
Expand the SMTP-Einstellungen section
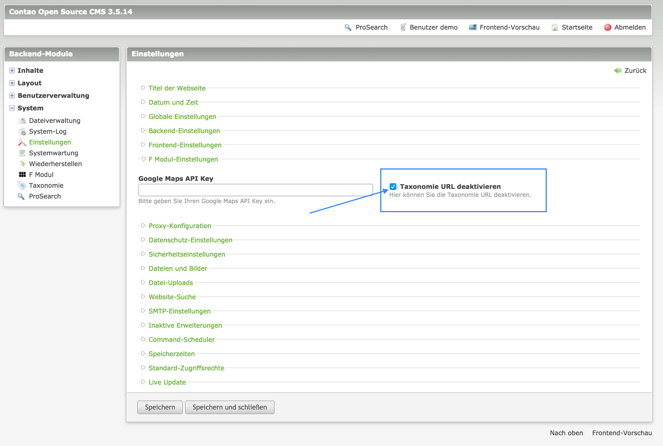tap(179, 311)
